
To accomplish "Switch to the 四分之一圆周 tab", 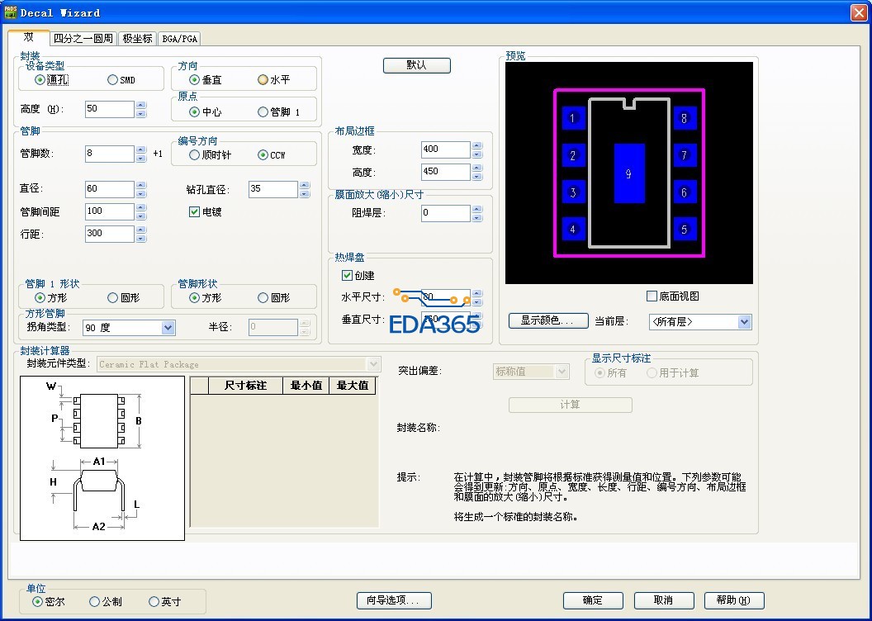I will tap(83, 39).
